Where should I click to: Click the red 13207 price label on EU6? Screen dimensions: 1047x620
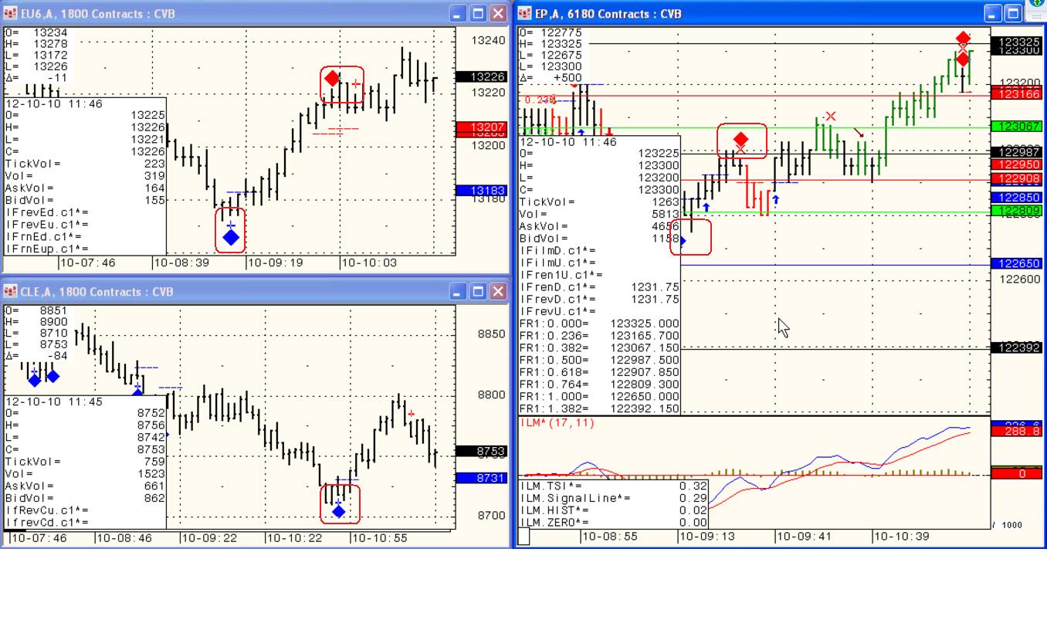480,127
